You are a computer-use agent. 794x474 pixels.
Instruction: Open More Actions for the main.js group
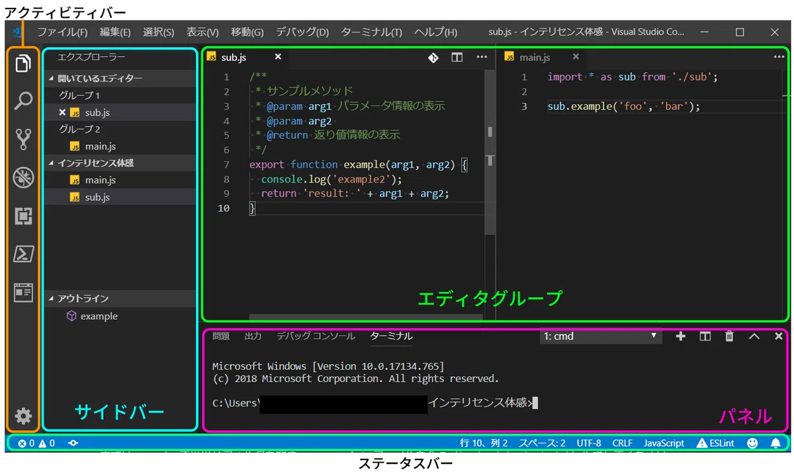779,58
